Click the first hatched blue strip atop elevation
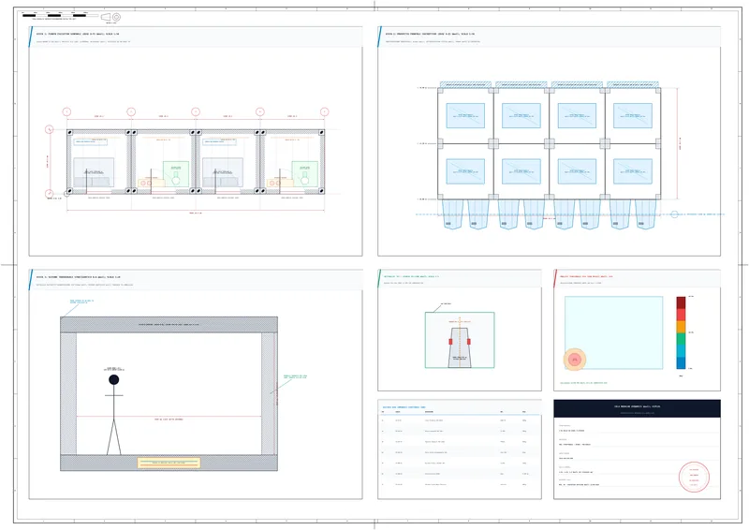 (x=465, y=84)
